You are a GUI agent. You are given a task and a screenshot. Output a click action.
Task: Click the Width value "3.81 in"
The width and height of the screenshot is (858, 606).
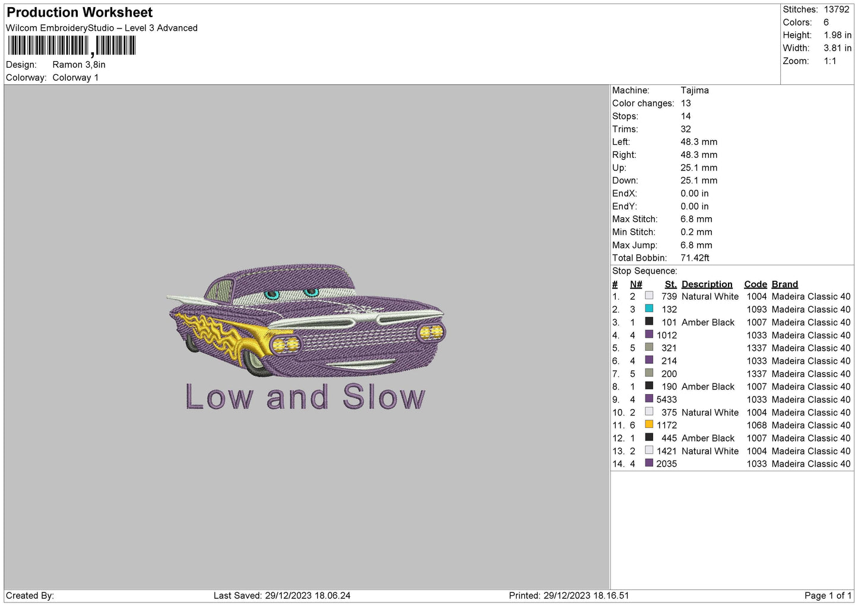837,48
